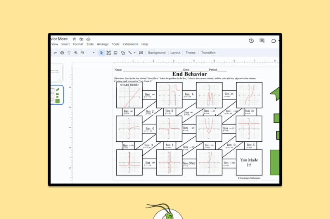The image size is (330, 219).
Task: Click the End Behavior heading
Action: click(x=189, y=74)
